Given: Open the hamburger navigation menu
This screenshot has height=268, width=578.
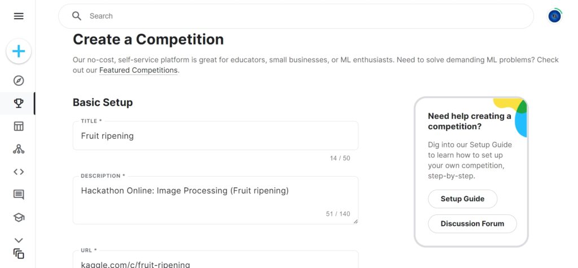Looking at the screenshot, I should pos(19,16).
